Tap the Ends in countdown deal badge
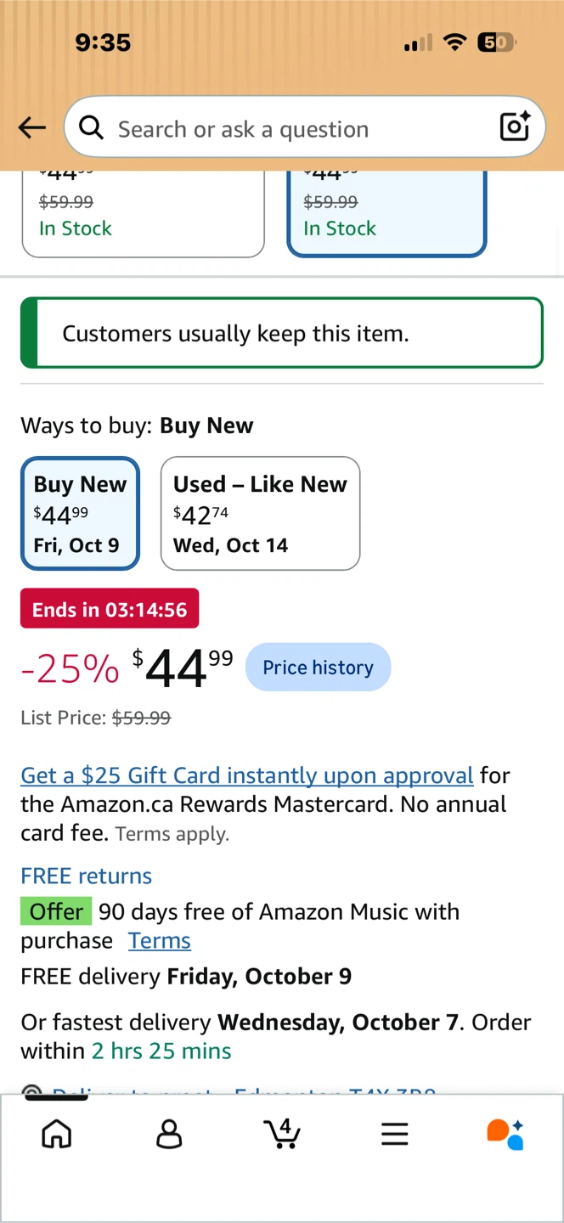The height and width of the screenshot is (1223, 564). pos(110,609)
